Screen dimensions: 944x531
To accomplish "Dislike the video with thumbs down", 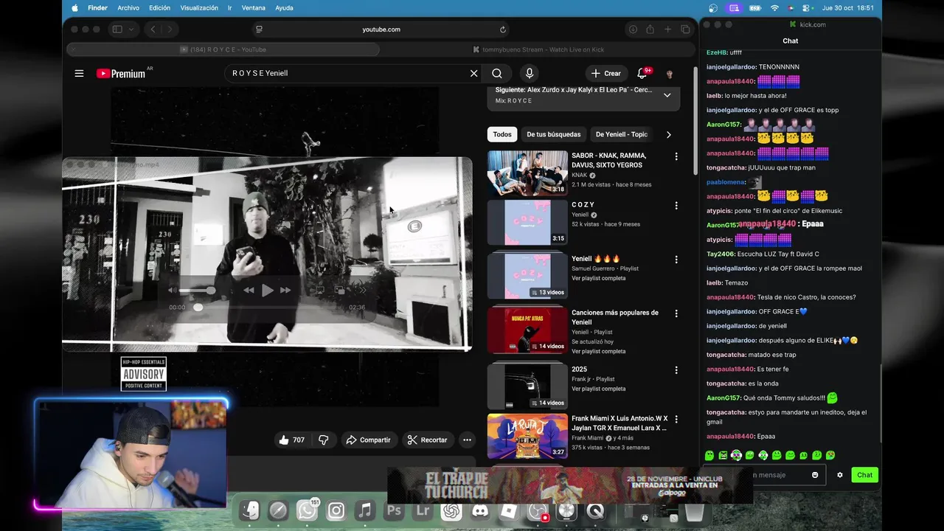I will [x=323, y=440].
